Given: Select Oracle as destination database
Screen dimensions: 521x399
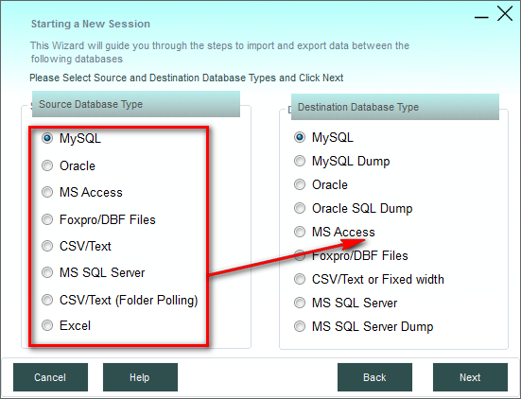Looking at the screenshot, I should coord(300,184).
